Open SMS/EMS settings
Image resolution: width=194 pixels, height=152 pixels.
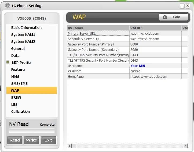pyautogui.click(x=19, y=83)
